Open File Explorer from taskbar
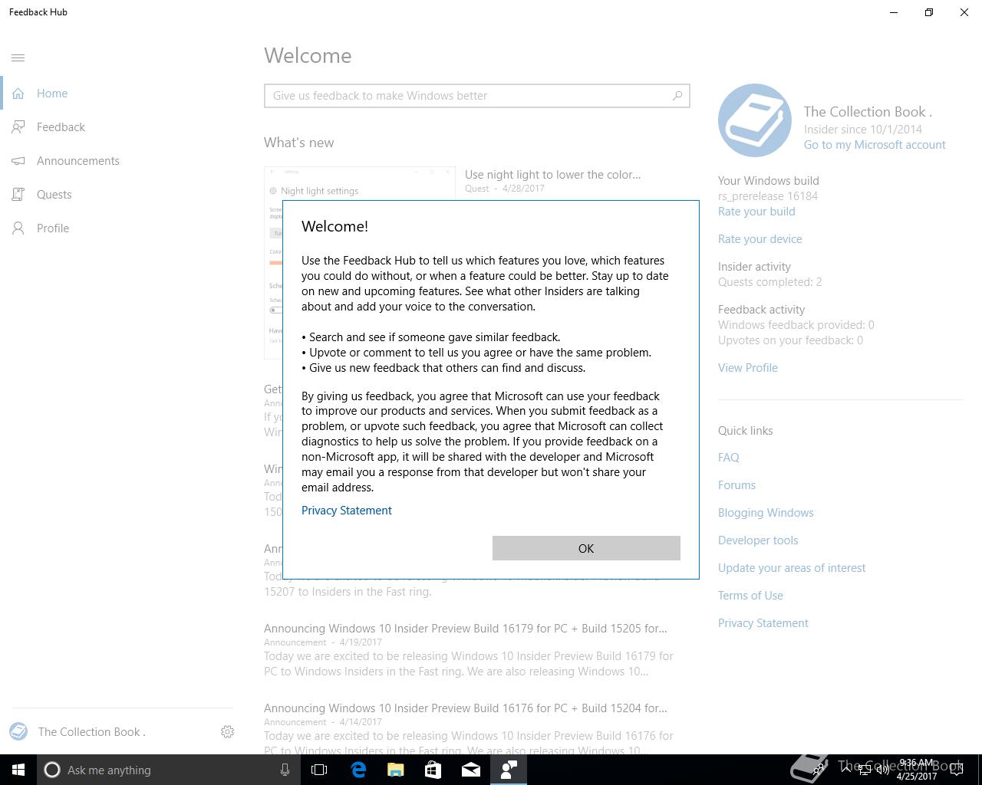This screenshot has width=982, height=785. tap(396, 770)
